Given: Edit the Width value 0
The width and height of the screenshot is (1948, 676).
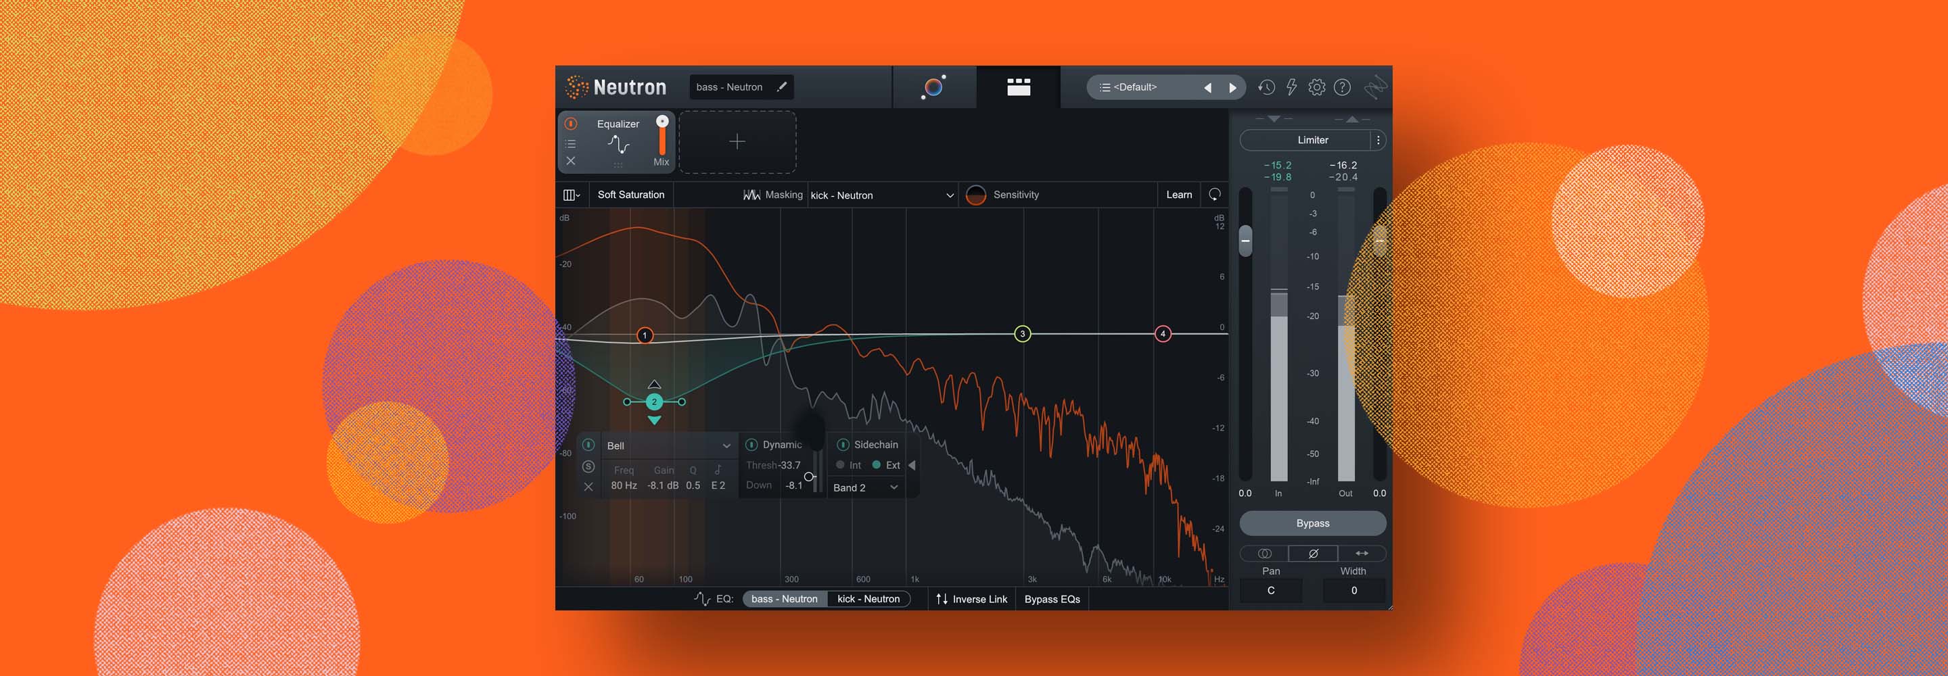Looking at the screenshot, I should coord(1354,591).
